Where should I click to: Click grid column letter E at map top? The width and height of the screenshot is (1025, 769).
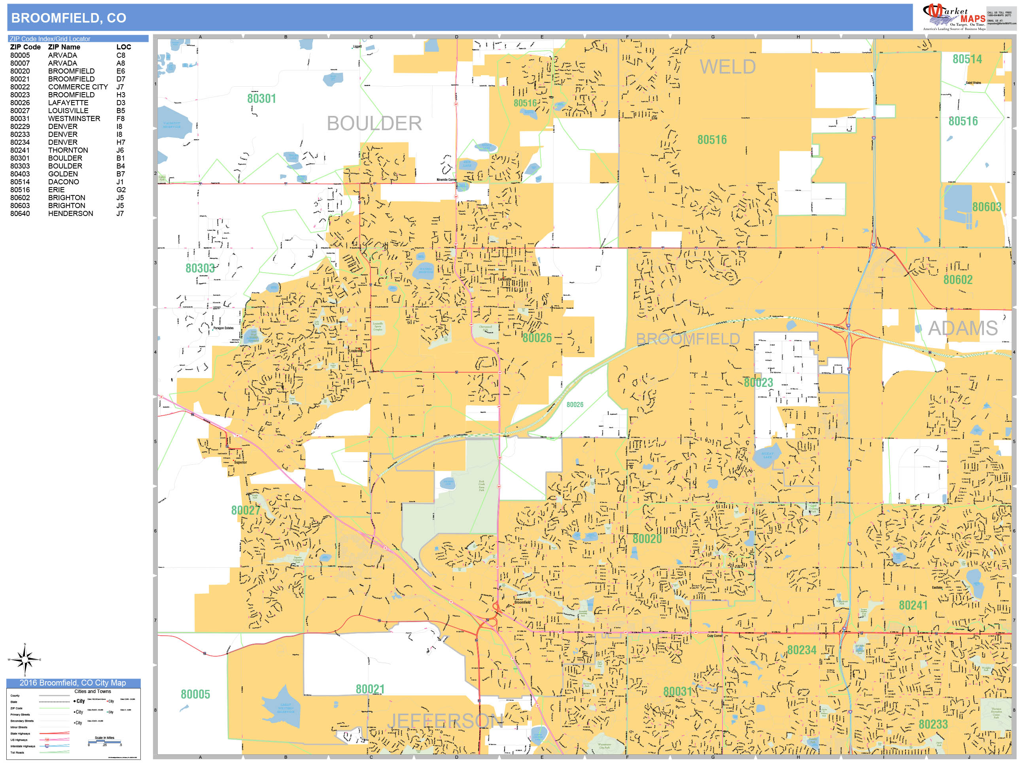click(x=542, y=36)
